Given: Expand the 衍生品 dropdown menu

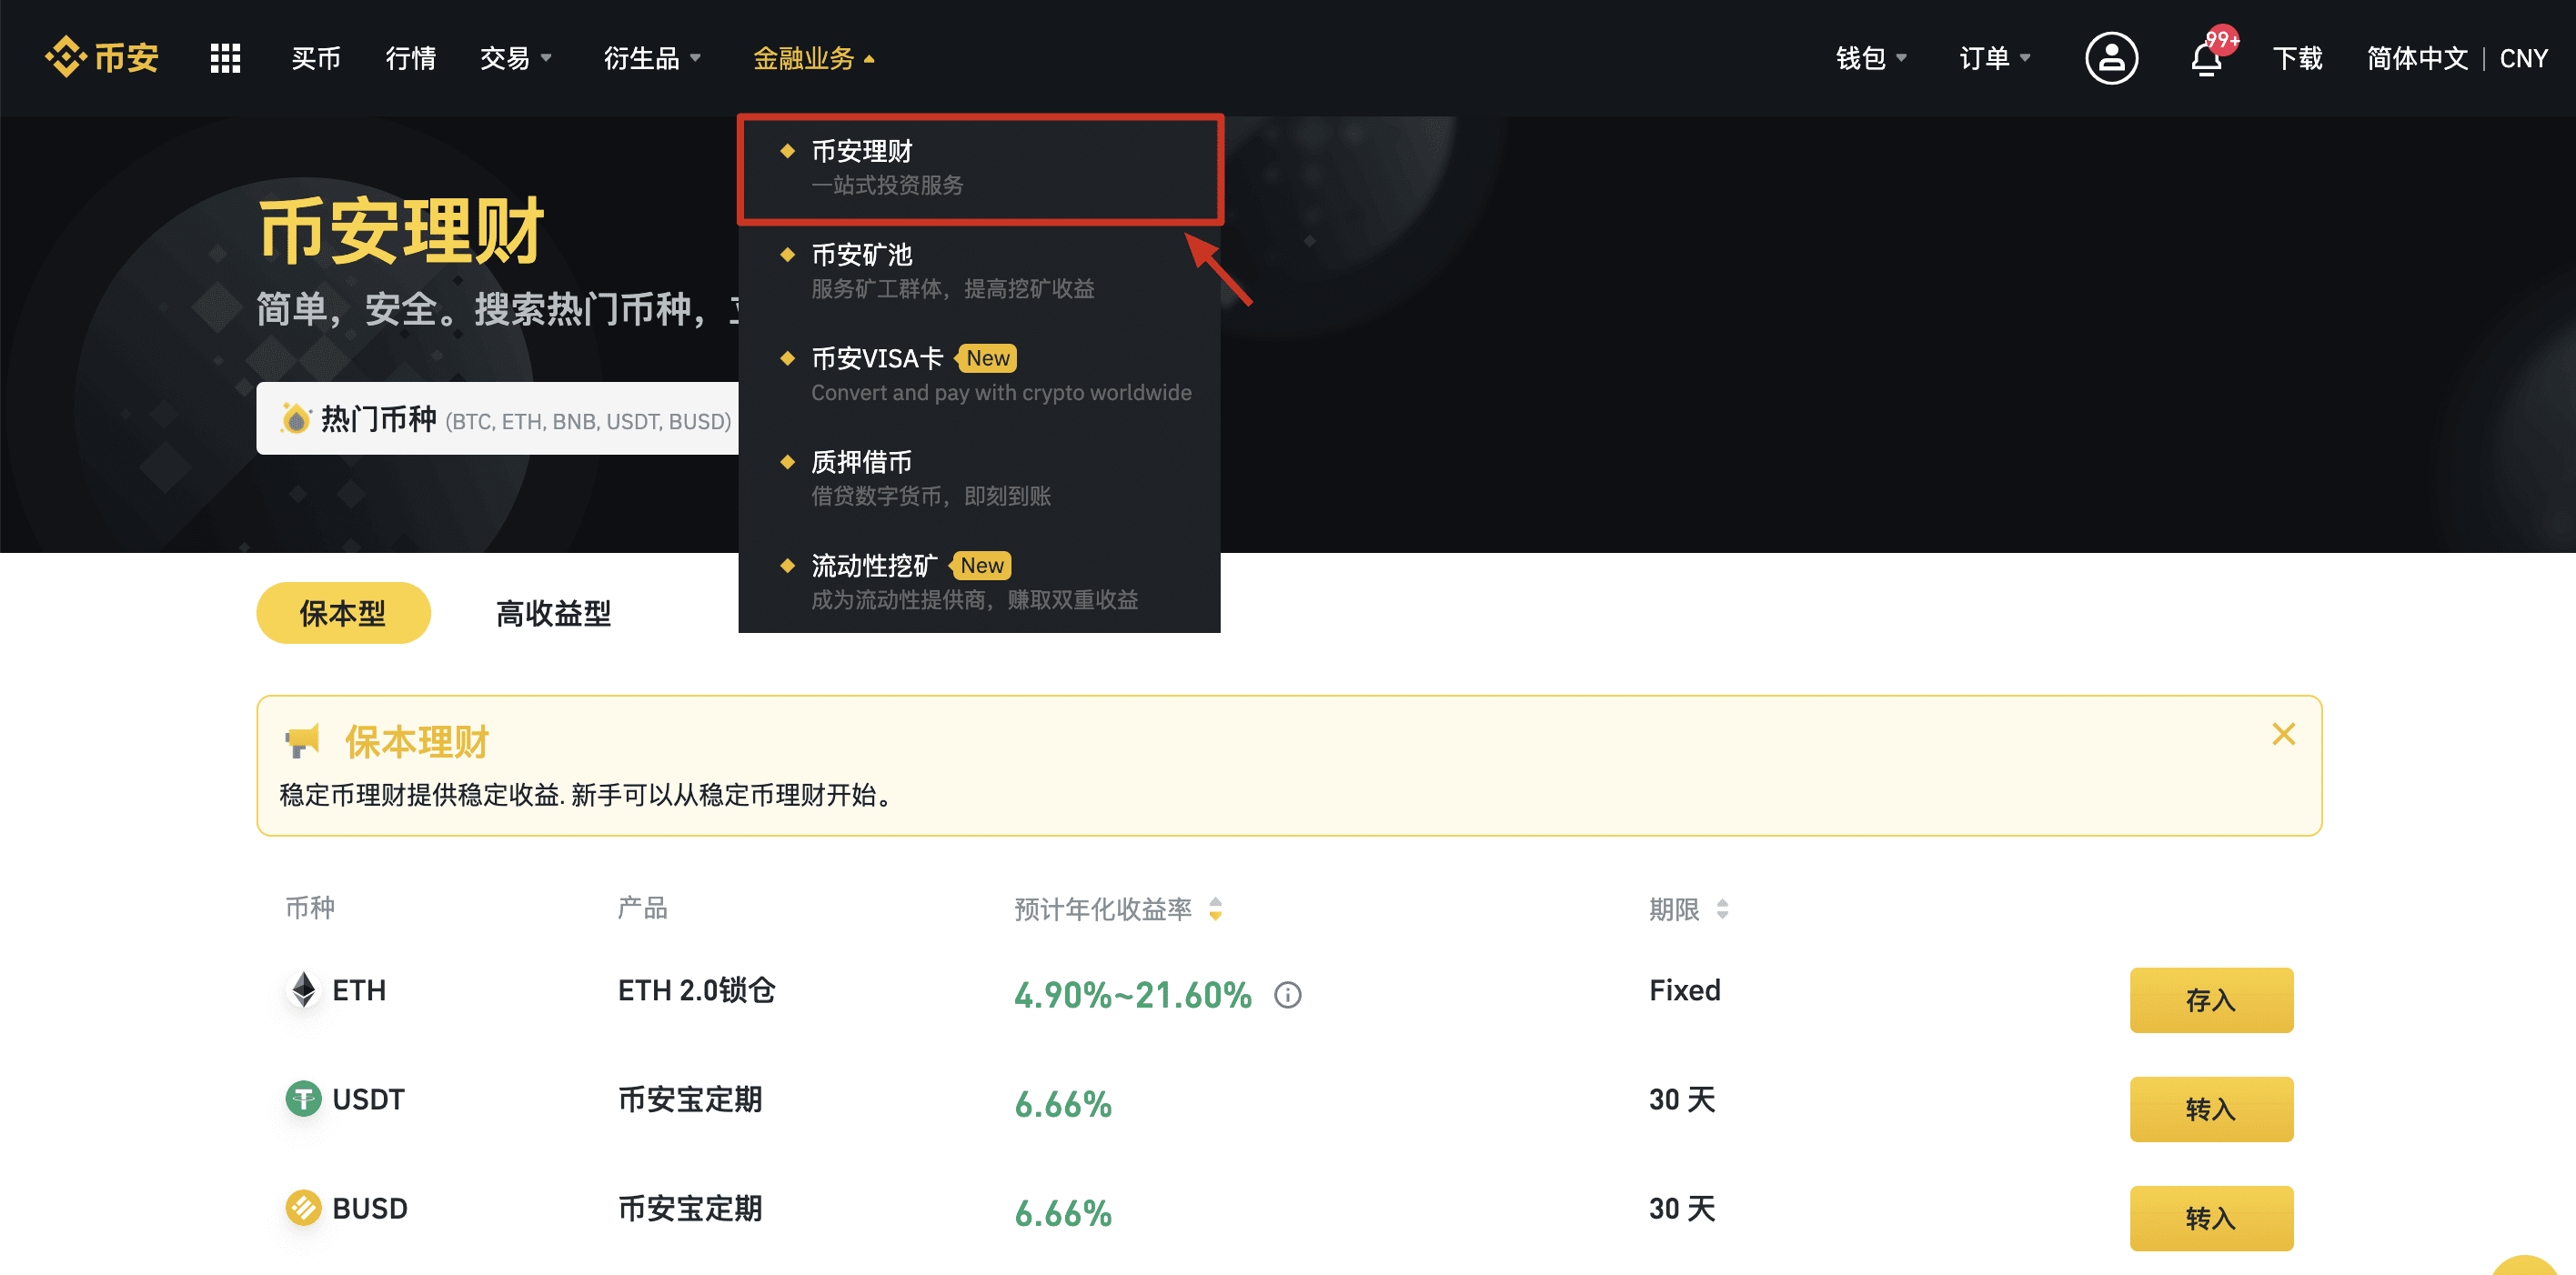Looking at the screenshot, I should click(652, 58).
